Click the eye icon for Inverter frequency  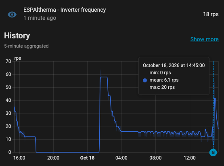(x=12, y=15)
